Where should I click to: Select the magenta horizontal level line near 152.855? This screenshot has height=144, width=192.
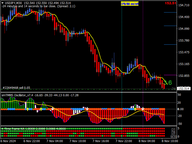[x=170, y=75]
